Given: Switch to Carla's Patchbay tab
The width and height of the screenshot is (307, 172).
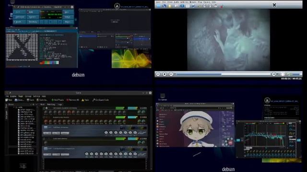Looking at the screenshot, I should point(51,105).
